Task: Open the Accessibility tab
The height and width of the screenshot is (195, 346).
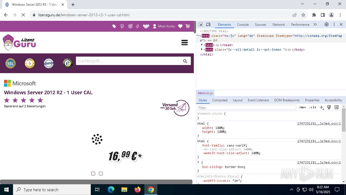Action: pyautogui.click(x=333, y=100)
